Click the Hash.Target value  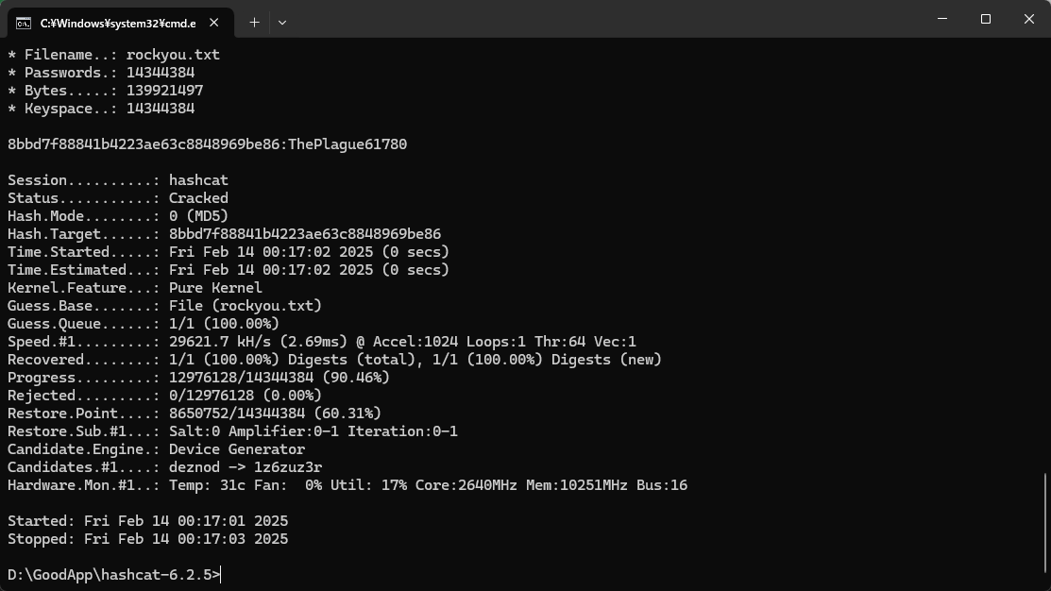tap(304, 234)
